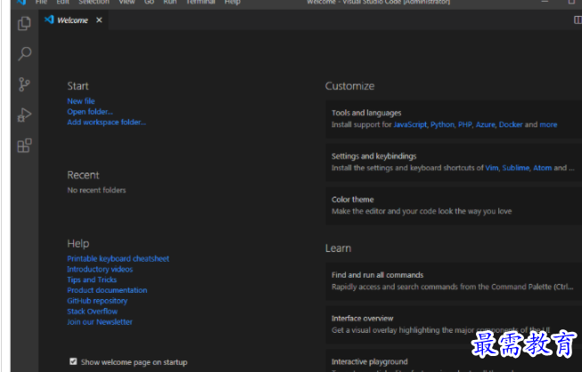Open the Interactive playground card
Screen dimensions: 582x372
click(x=454, y=360)
